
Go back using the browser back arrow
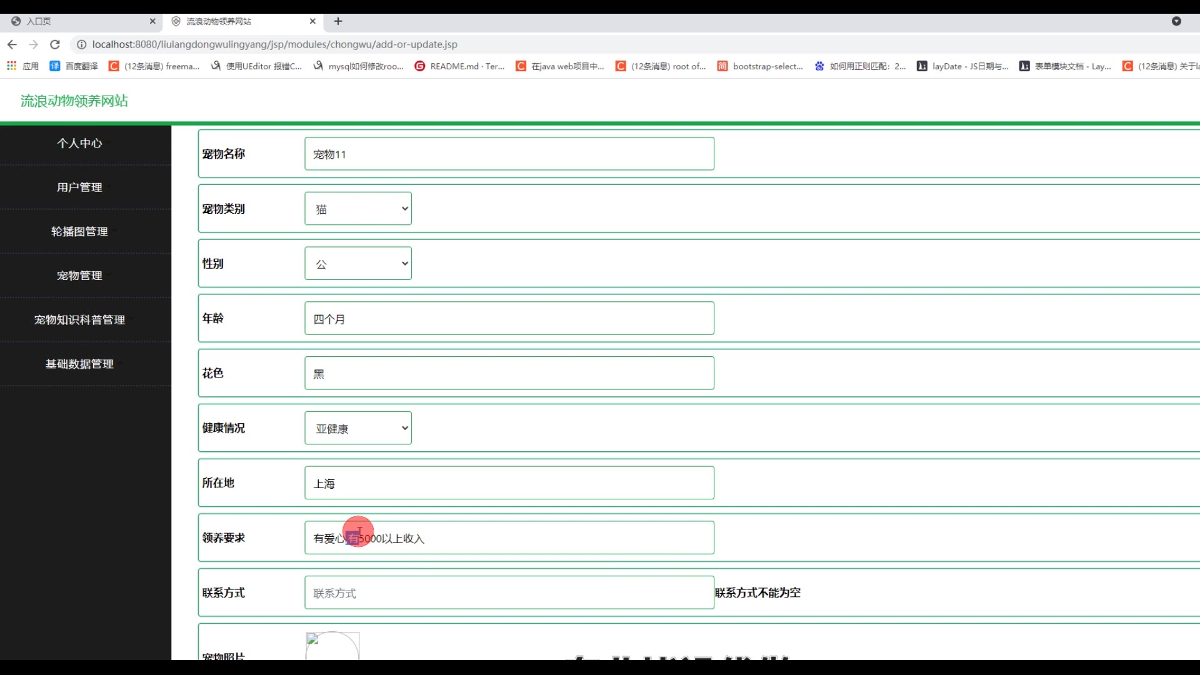[12, 44]
